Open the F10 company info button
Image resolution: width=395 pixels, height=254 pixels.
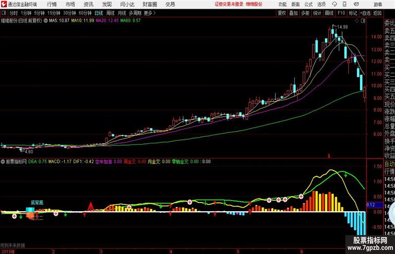coord(341,13)
